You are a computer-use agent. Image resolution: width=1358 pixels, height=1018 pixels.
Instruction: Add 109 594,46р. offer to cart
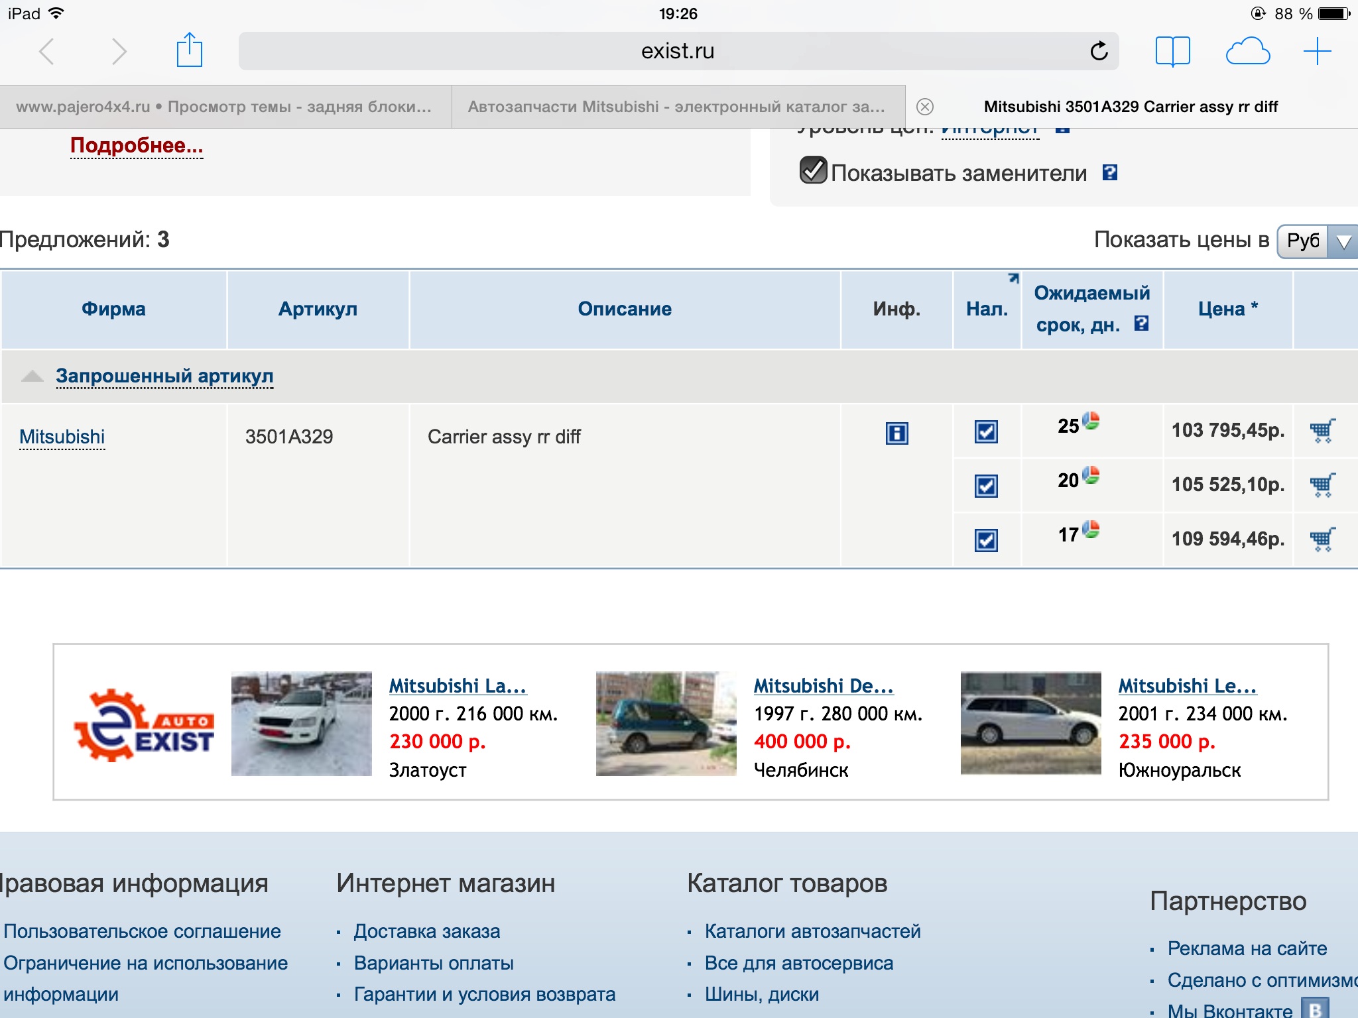[x=1322, y=539]
